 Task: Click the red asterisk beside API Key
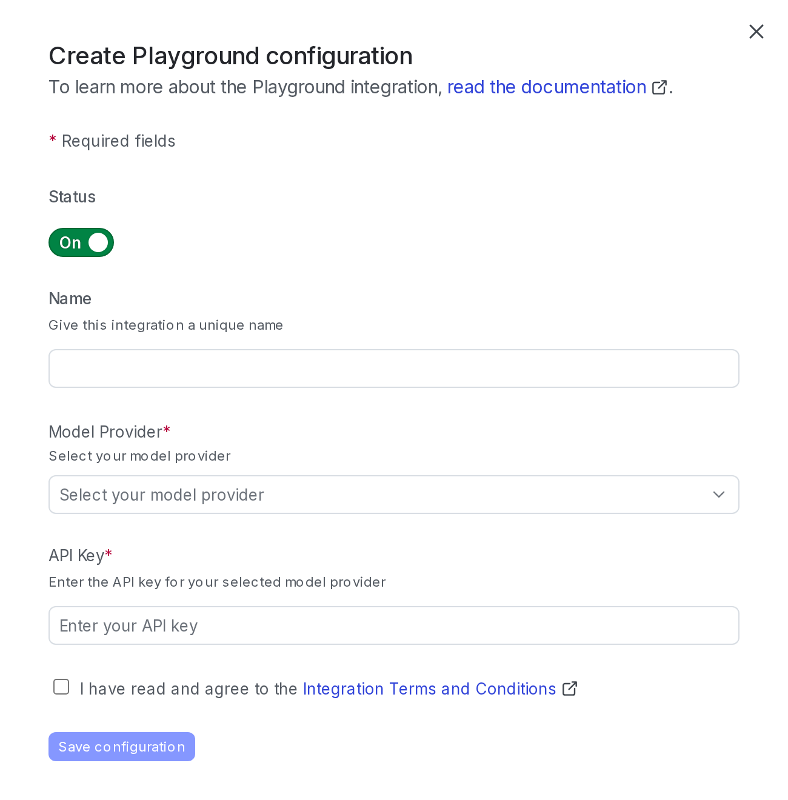coord(109,553)
